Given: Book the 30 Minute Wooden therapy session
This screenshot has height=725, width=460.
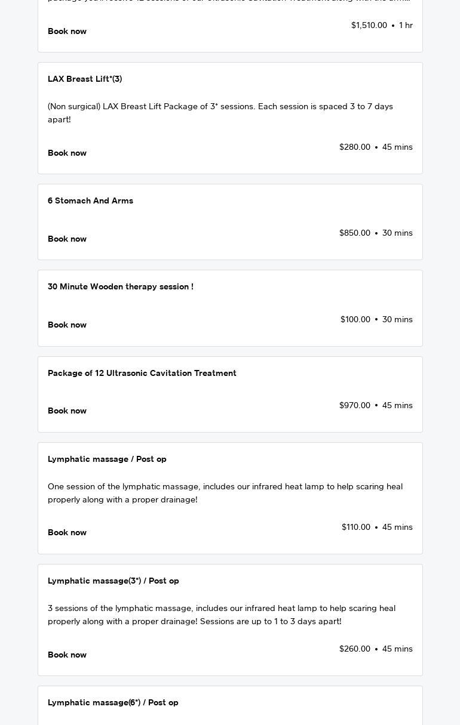Looking at the screenshot, I should [x=67, y=325].
